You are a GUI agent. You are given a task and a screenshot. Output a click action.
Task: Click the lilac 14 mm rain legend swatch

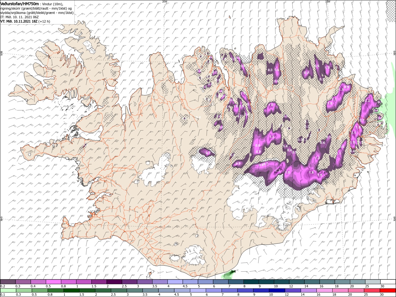[x=308, y=291]
